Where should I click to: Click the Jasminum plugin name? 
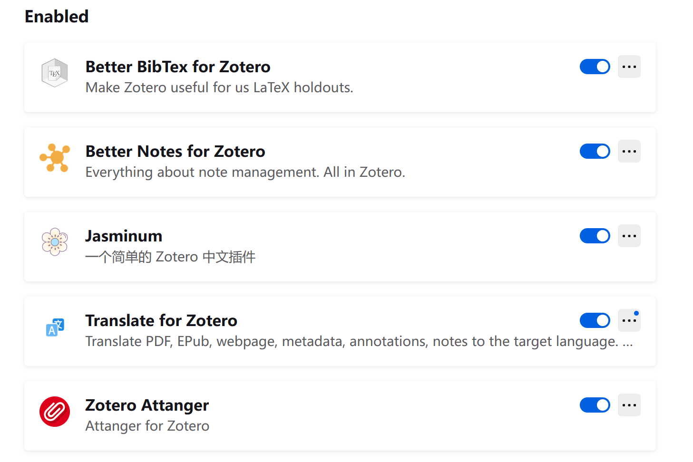click(x=123, y=235)
